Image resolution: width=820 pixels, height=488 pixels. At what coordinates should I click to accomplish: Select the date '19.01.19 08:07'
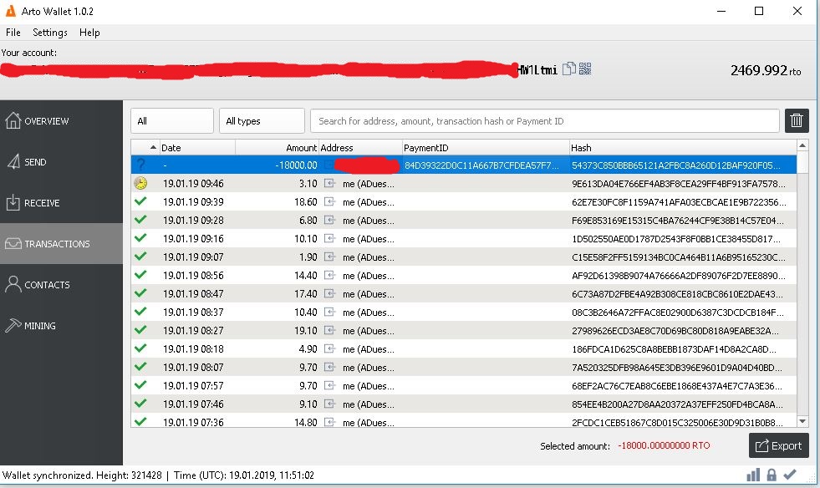click(193, 367)
